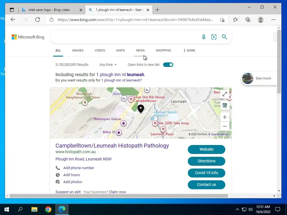Switch to NEWS results tab

[140, 50]
